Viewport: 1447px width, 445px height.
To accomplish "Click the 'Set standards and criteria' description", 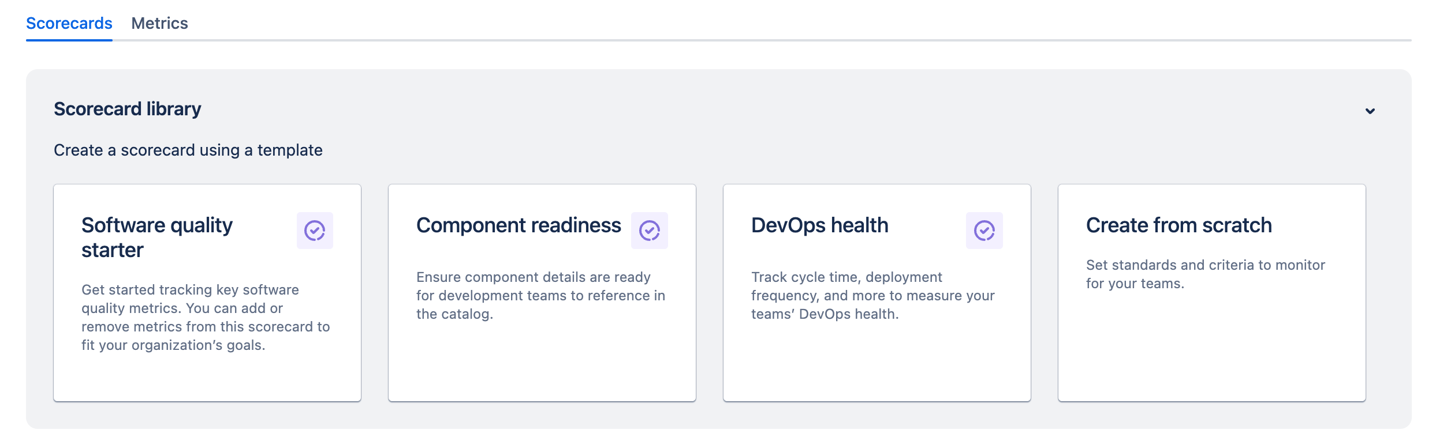I will coord(1206,274).
